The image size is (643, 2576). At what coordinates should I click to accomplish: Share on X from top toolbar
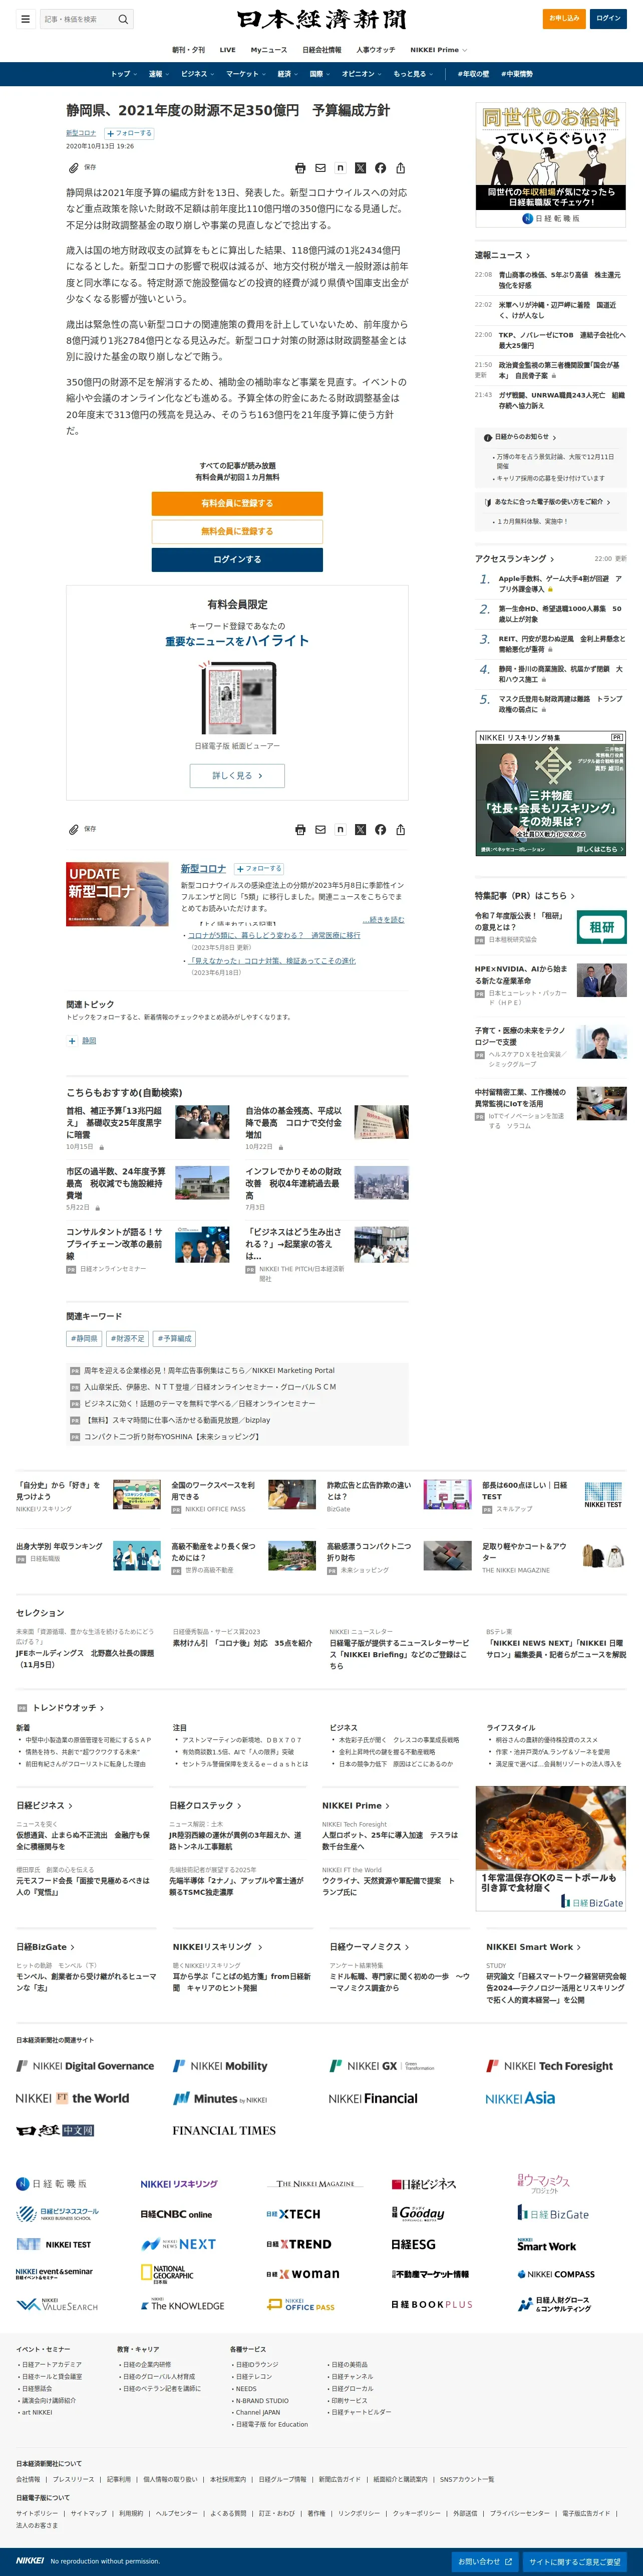(x=361, y=168)
